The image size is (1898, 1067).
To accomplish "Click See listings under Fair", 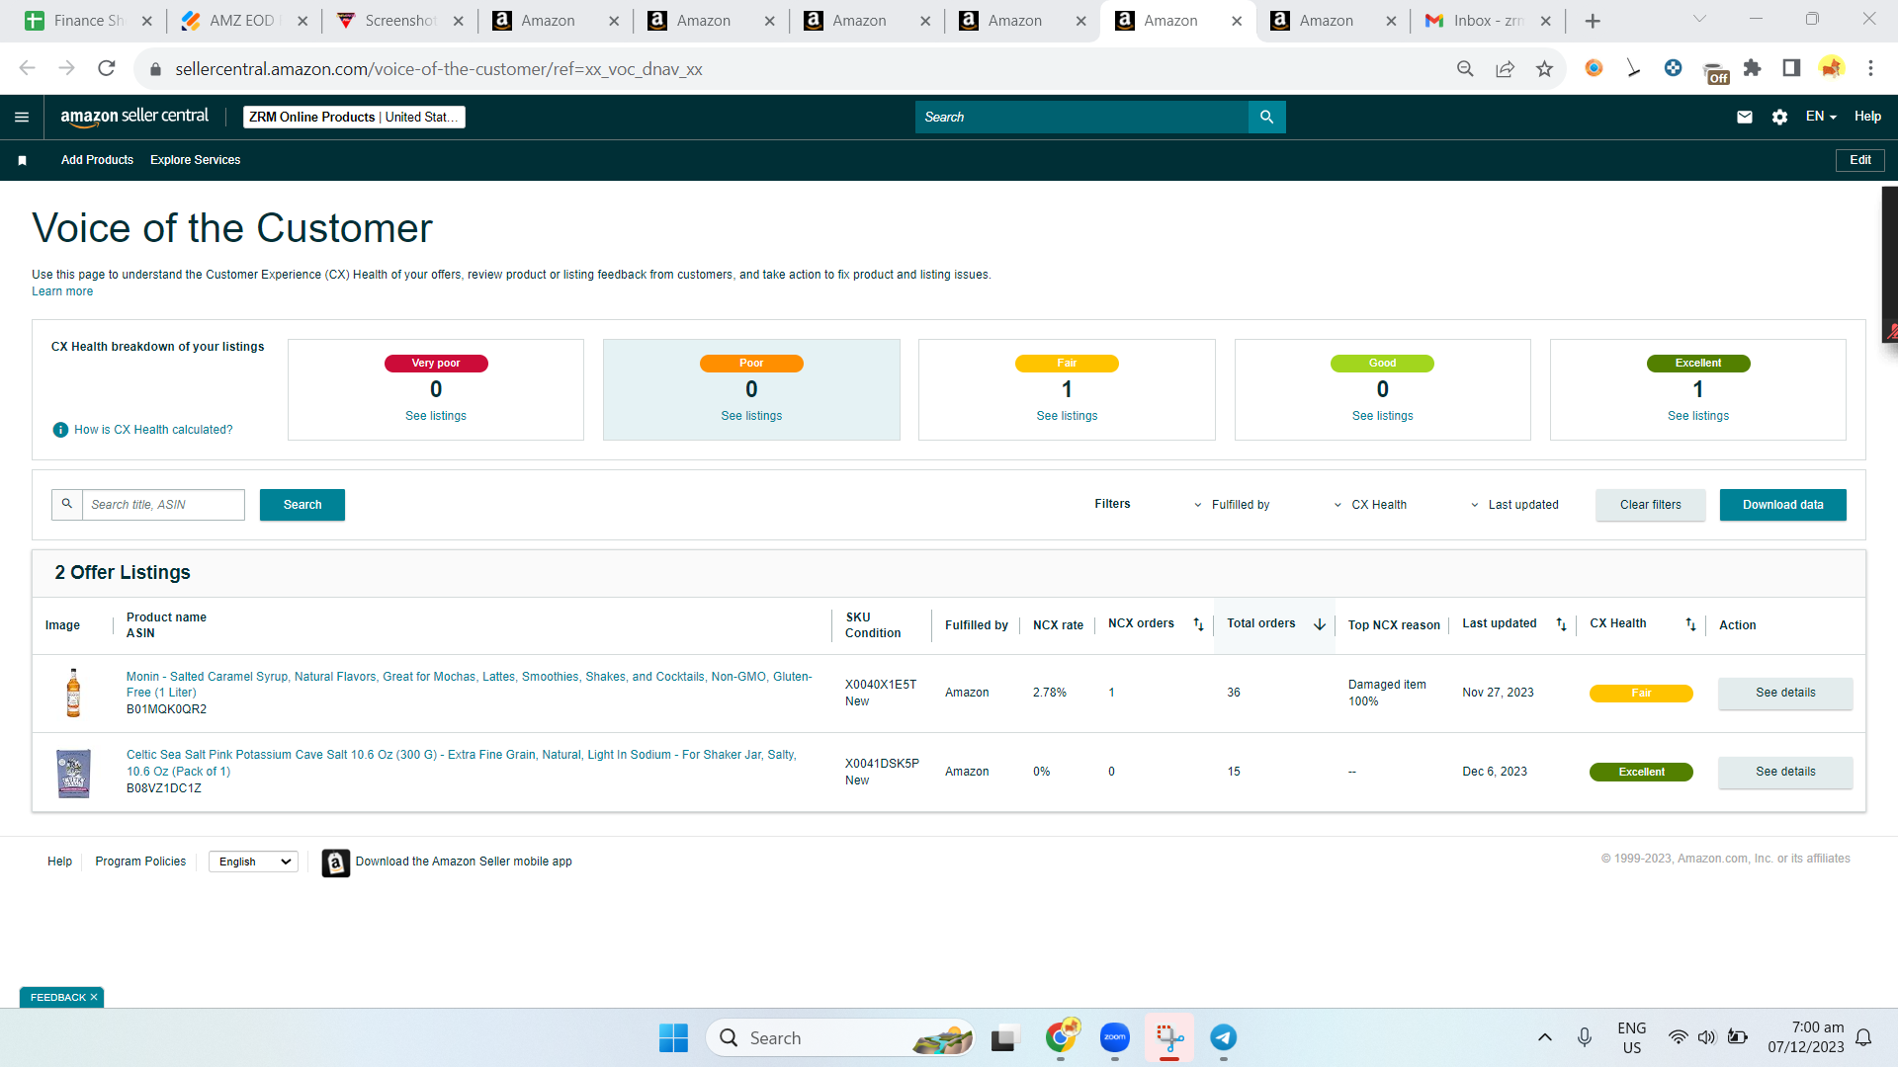I will (1067, 416).
